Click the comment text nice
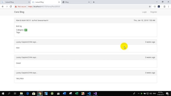The height and width of the screenshot is (96, 171). [x=18, y=48]
